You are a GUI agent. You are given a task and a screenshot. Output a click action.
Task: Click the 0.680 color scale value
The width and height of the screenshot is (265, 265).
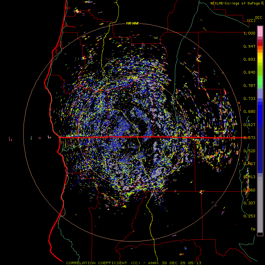(x=249, y=112)
